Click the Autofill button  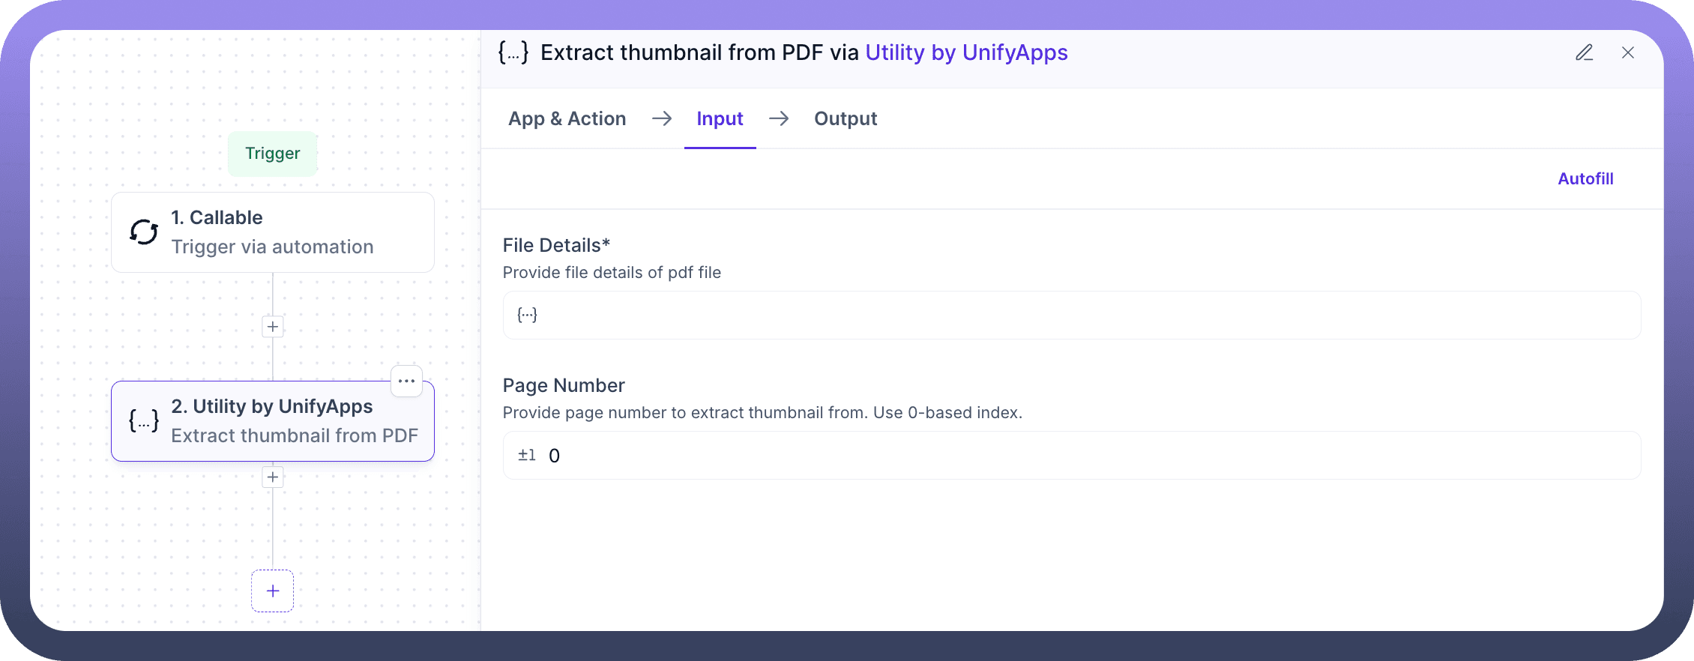click(x=1585, y=178)
